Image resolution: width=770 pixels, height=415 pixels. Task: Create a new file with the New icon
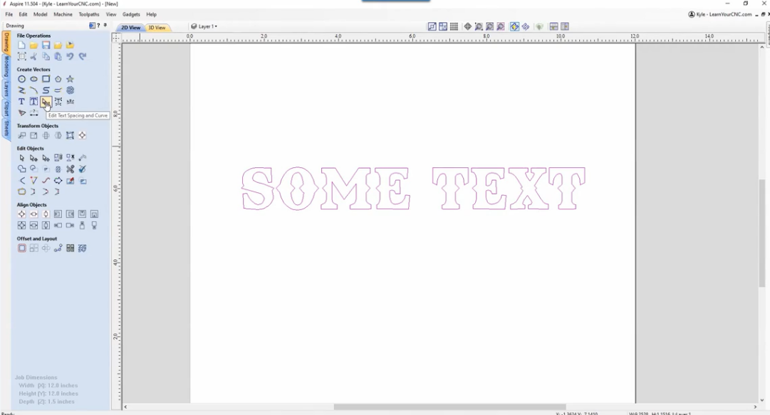pos(21,45)
